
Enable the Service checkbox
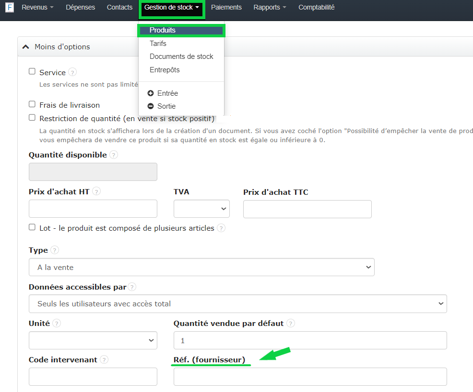(x=32, y=71)
